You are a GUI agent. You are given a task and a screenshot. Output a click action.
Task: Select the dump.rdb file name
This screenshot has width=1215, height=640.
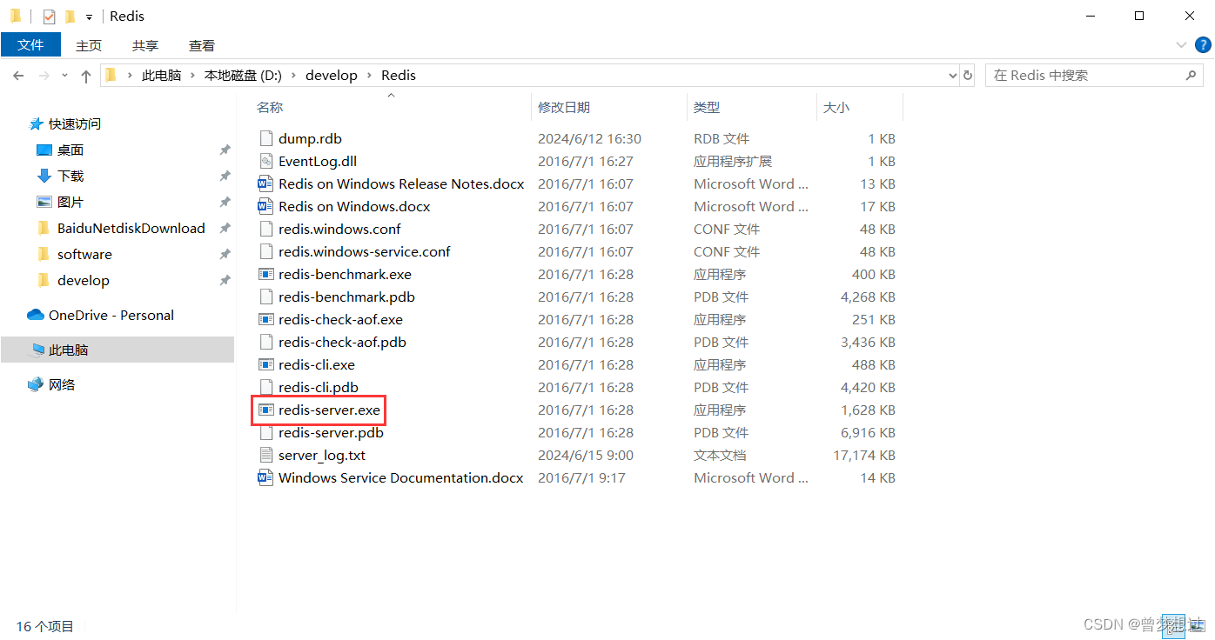tap(310, 138)
